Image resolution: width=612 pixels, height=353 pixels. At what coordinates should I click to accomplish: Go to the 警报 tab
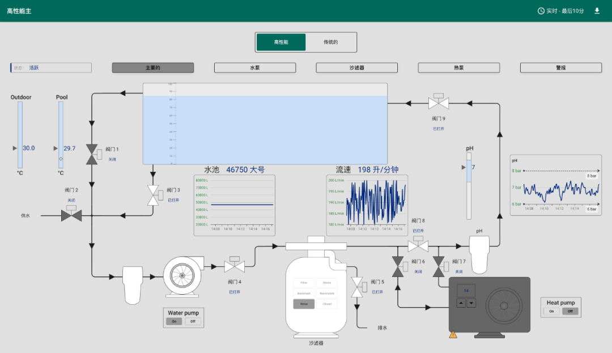(560, 67)
